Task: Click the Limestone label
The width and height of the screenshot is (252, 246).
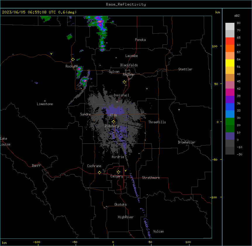Action: coord(45,104)
